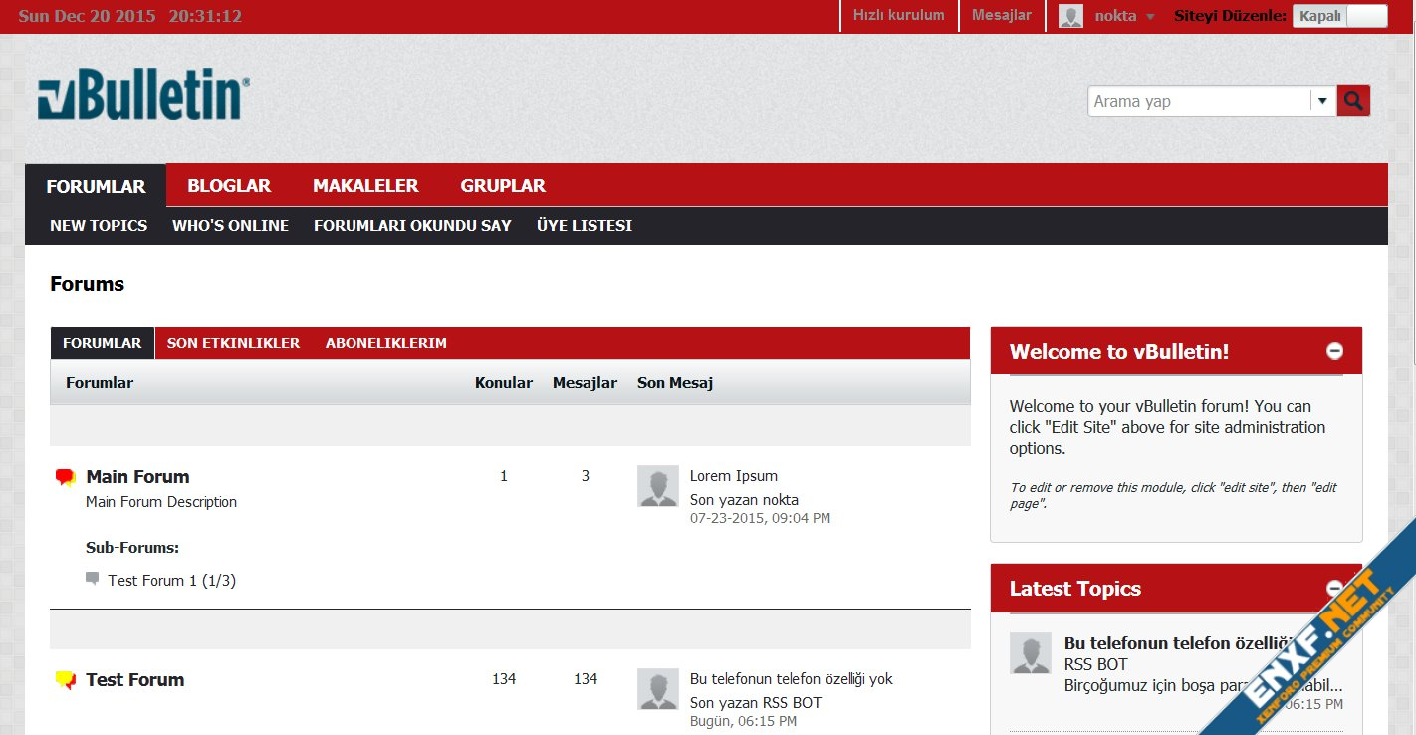Screen dimensions: 1416x735
Task: Switch to the SON ETKINLIKLER tab
Action: (x=233, y=343)
